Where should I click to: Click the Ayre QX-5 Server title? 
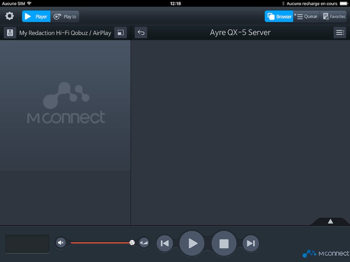pyautogui.click(x=240, y=32)
